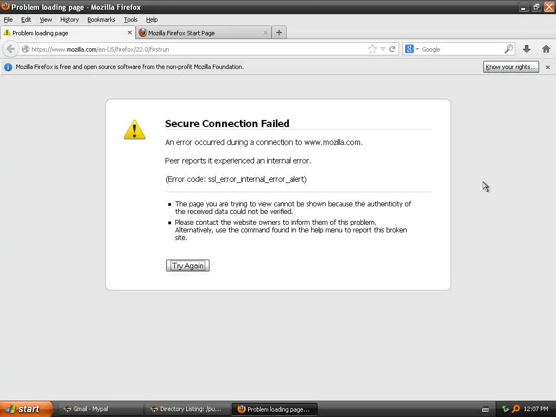Open the Downloads arrow button

pos(527,49)
